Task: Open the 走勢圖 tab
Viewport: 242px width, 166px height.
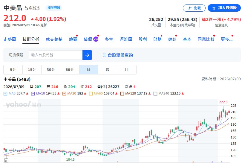Action: [10, 39]
